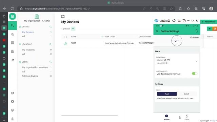Click the rotate icon in LetsView toolbar
This screenshot has width=217, height=122.
tap(184, 21)
